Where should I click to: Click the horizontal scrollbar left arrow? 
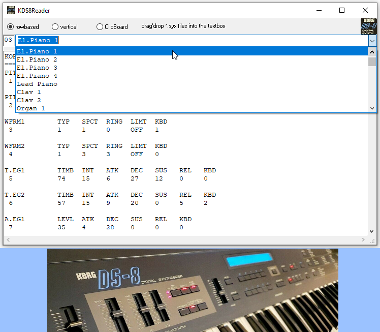click(8, 239)
